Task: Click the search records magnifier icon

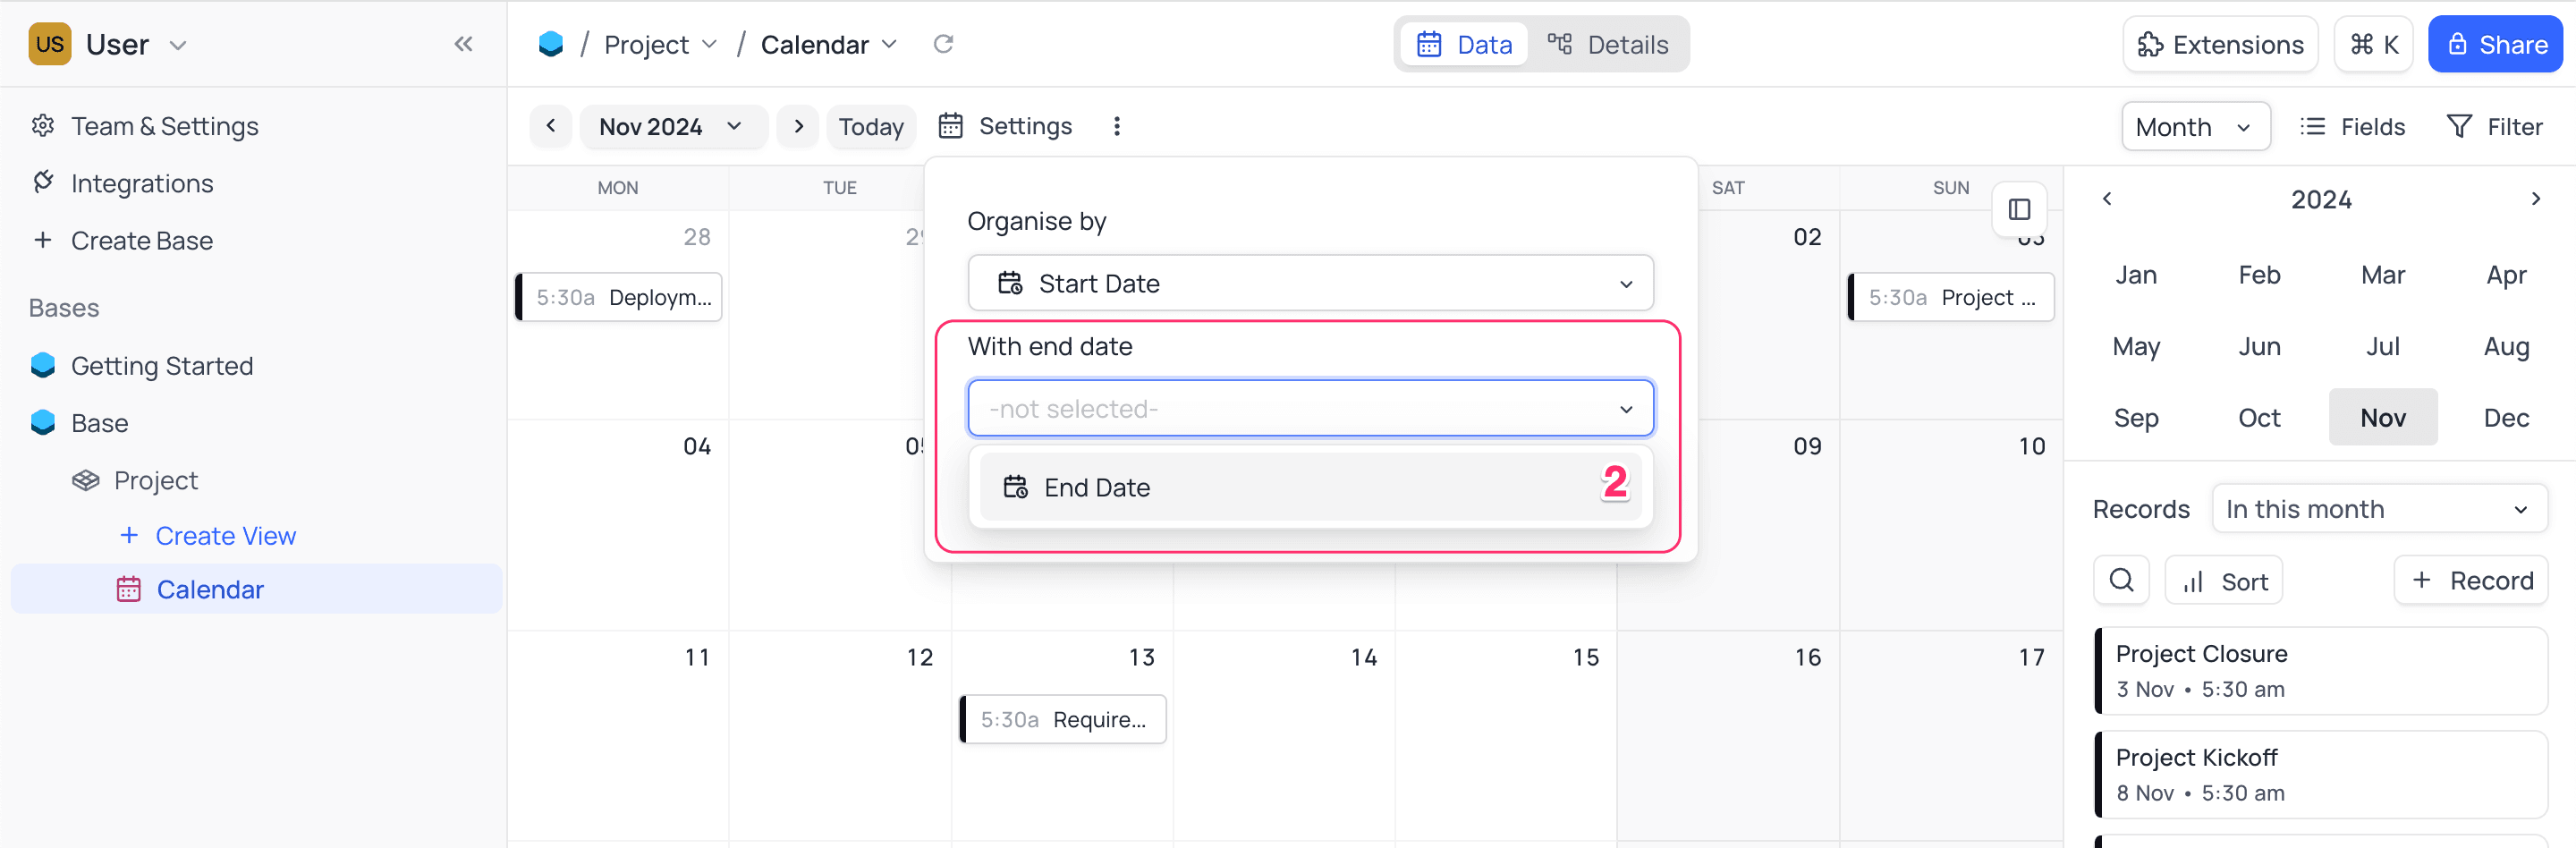Action: [x=2121, y=580]
